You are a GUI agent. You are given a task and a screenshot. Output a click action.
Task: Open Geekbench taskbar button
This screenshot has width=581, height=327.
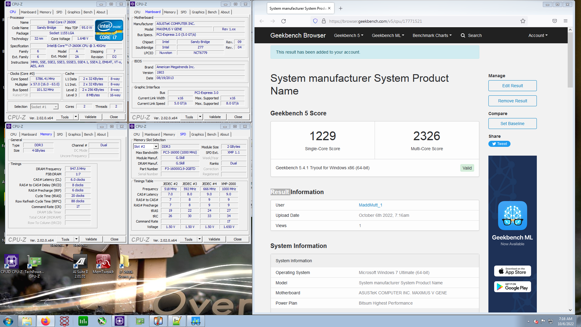pyautogui.click(x=196, y=321)
